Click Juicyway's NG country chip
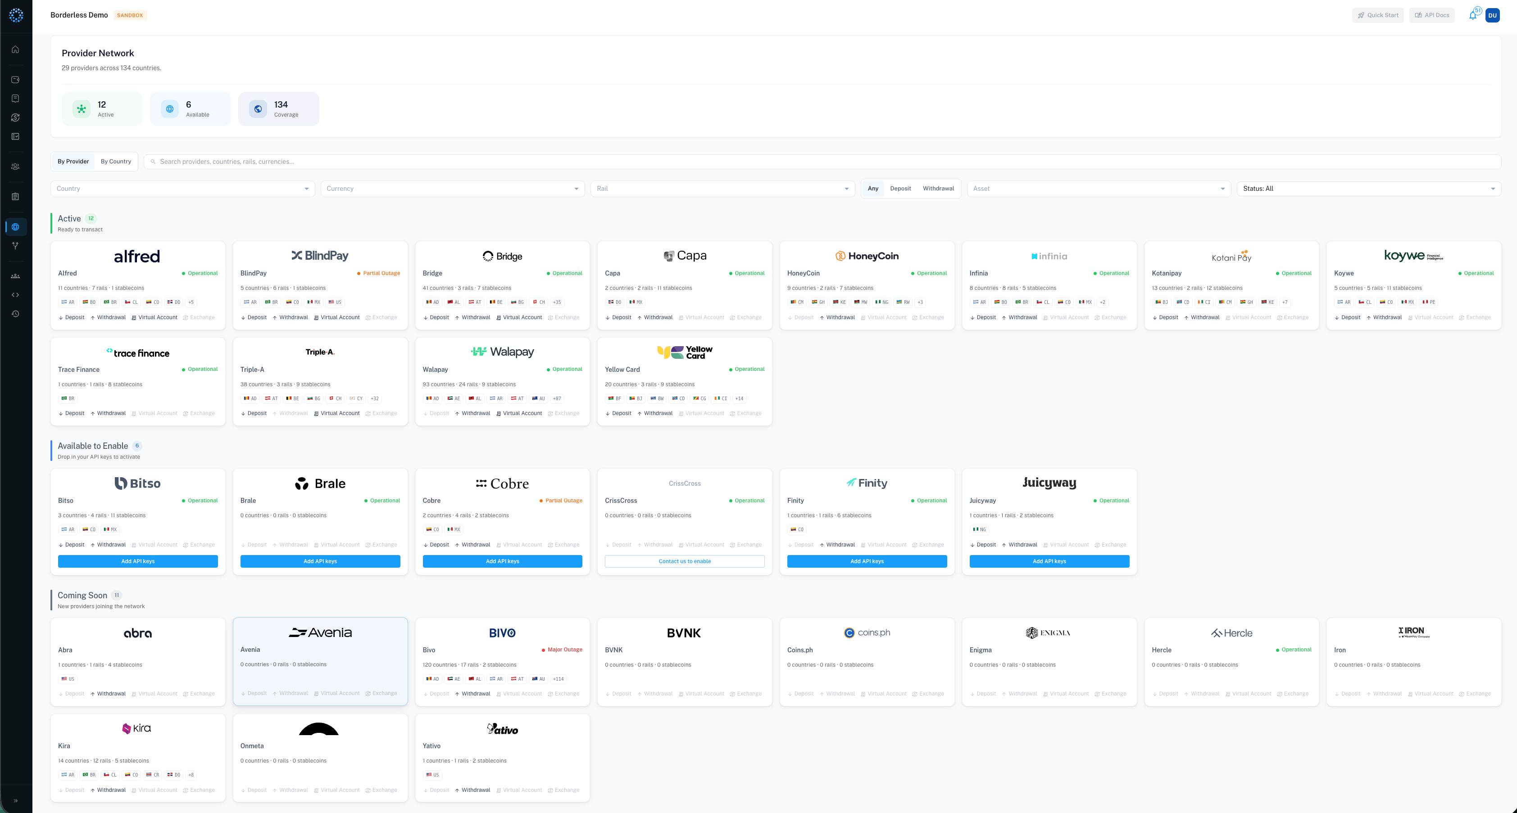Screen dimensions: 1517x813 979,530
